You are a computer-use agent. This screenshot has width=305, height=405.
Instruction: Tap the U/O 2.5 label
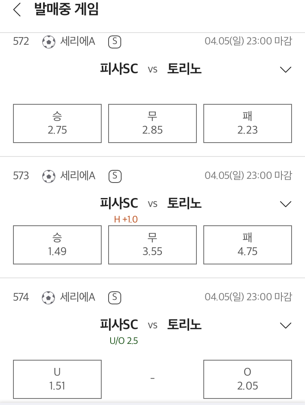124,341
